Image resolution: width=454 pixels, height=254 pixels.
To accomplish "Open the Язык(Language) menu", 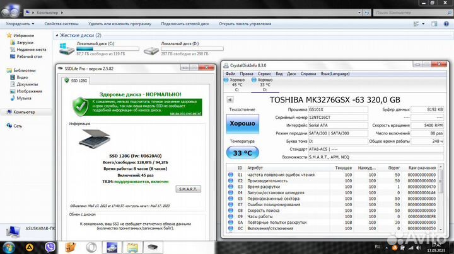I will pos(335,74).
